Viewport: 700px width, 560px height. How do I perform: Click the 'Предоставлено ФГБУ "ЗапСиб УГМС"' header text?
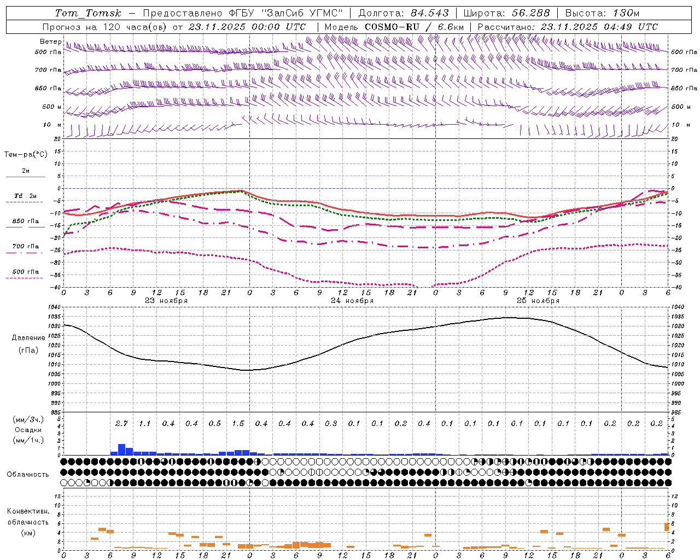(x=242, y=13)
